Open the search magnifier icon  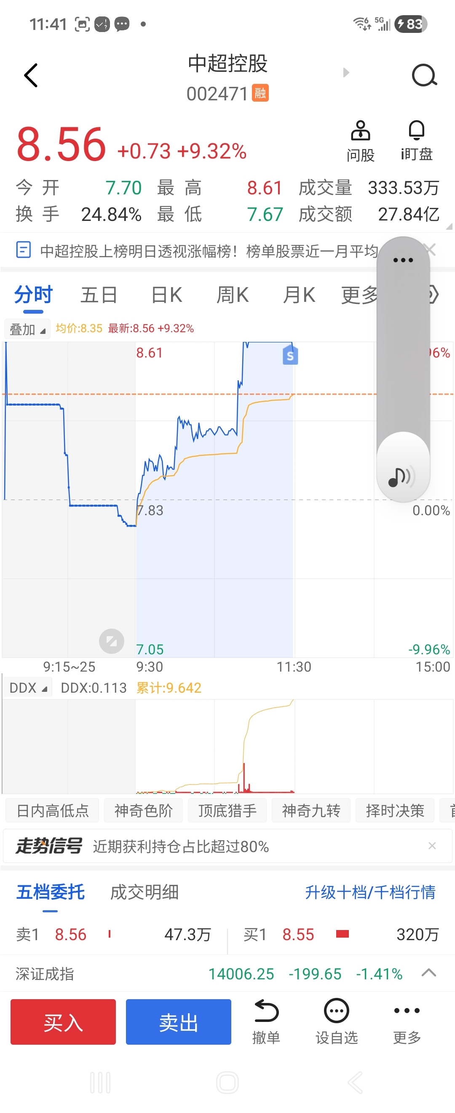(424, 75)
